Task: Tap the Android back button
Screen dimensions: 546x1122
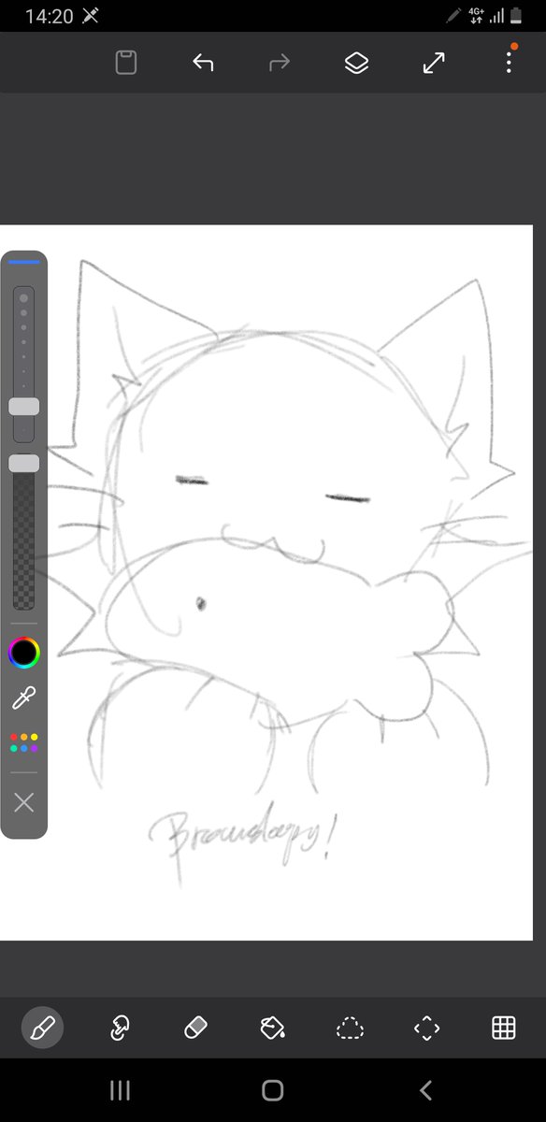Action: [x=426, y=1090]
